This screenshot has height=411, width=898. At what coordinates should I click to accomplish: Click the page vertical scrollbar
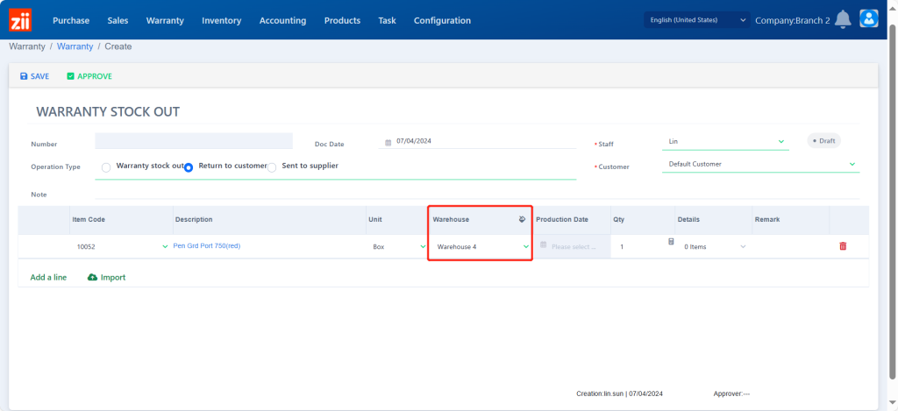(892, 201)
